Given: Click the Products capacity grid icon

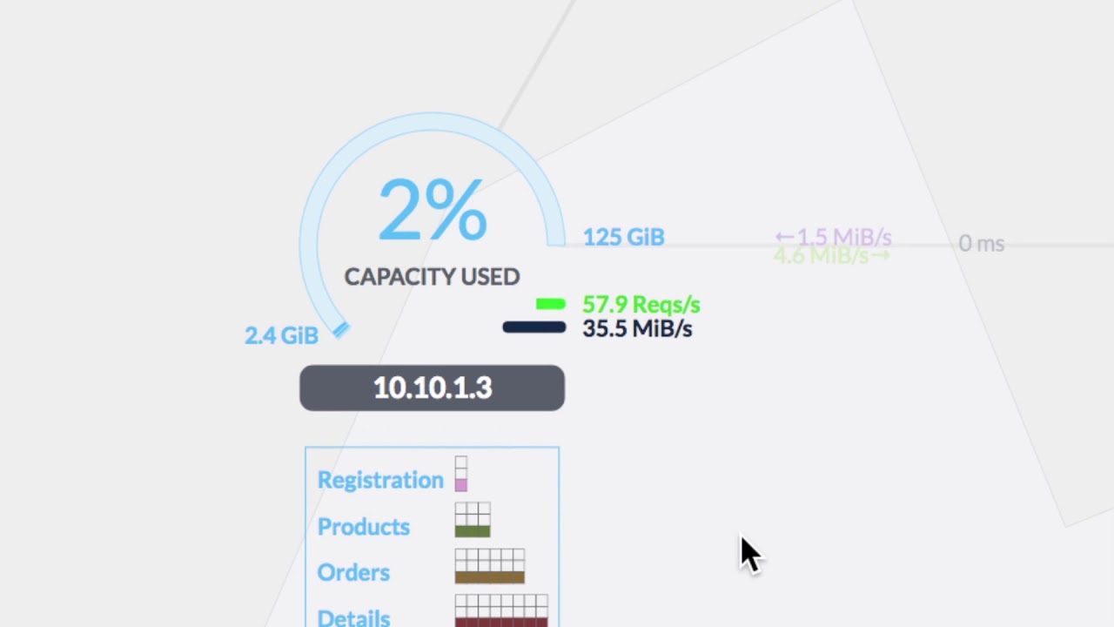Looking at the screenshot, I should tap(473, 520).
